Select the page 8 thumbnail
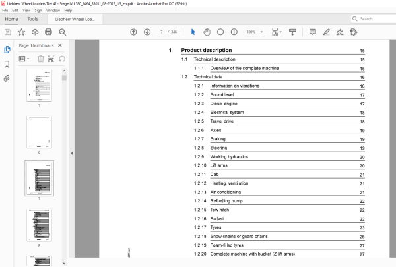The height and width of the screenshot is (267, 396). click(39, 225)
